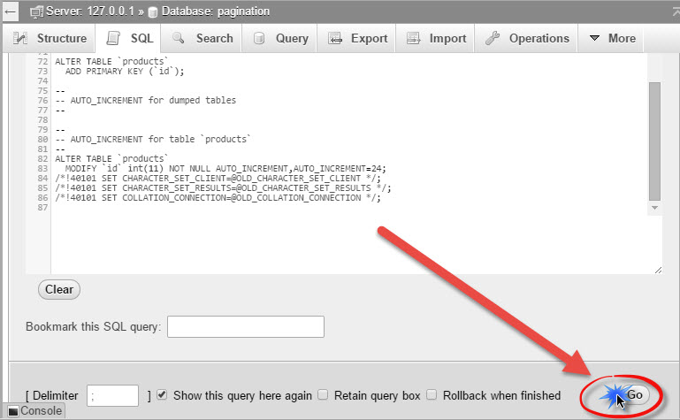
Task: Click line 82 ALTER TABLE `products` text
Action: [111, 158]
